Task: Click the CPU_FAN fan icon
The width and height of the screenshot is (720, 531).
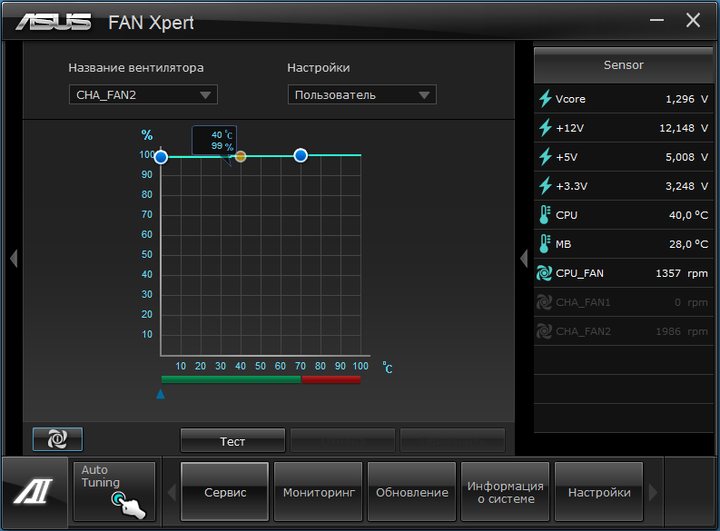Action: [x=545, y=273]
